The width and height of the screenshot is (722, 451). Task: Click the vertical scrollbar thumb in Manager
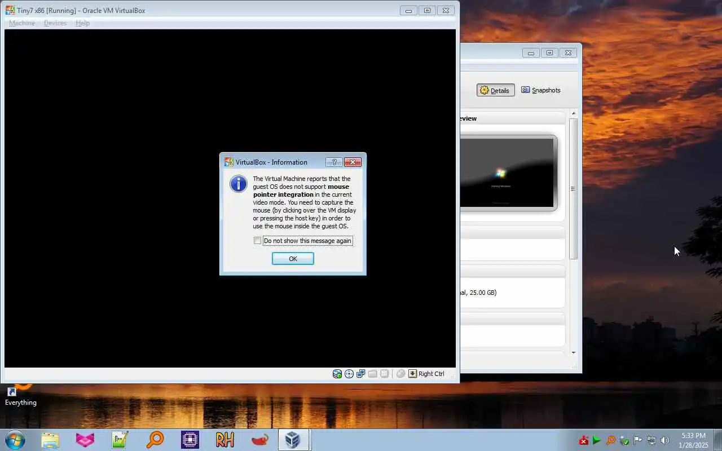(x=574, y=189)
